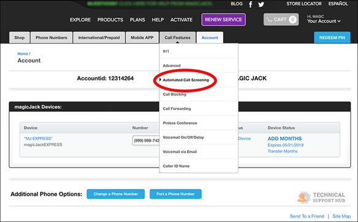Click the shopping cart icon
This screenshot has height=222, width=358.
[269, 20]
